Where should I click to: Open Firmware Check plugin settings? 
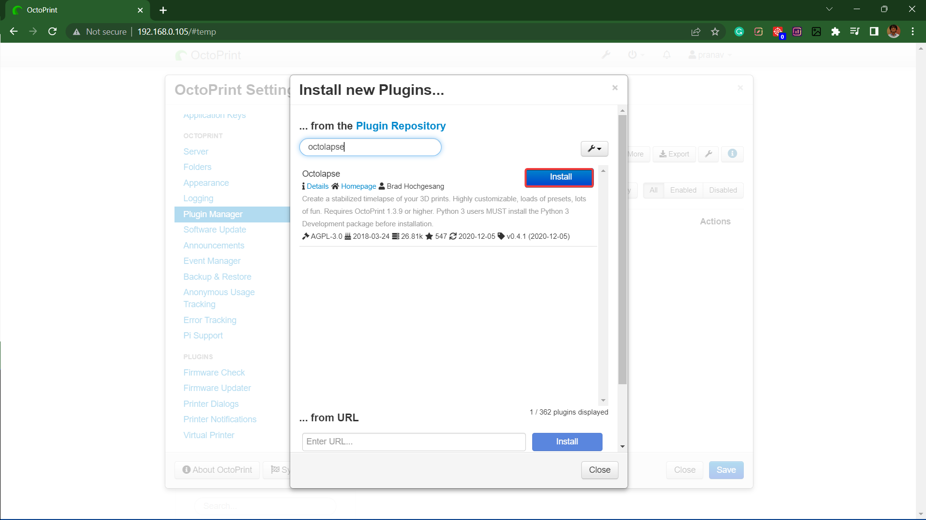(214, 373)
